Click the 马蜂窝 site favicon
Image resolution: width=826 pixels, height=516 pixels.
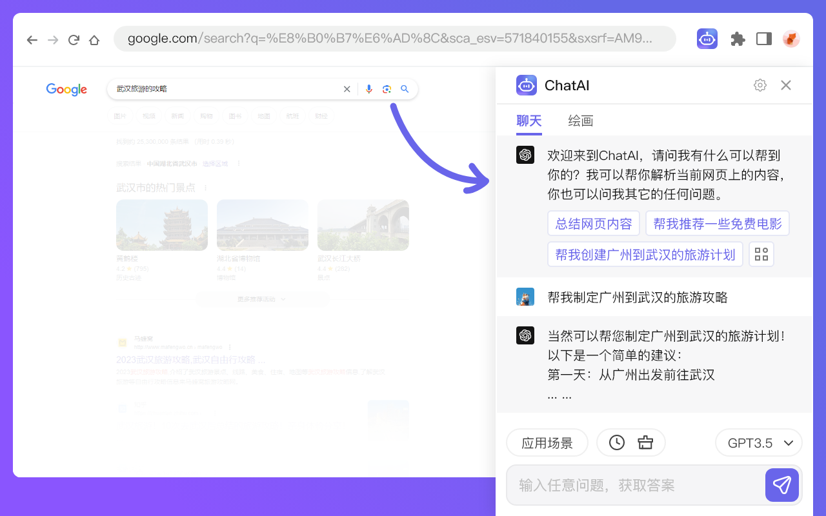pos(122,342)
